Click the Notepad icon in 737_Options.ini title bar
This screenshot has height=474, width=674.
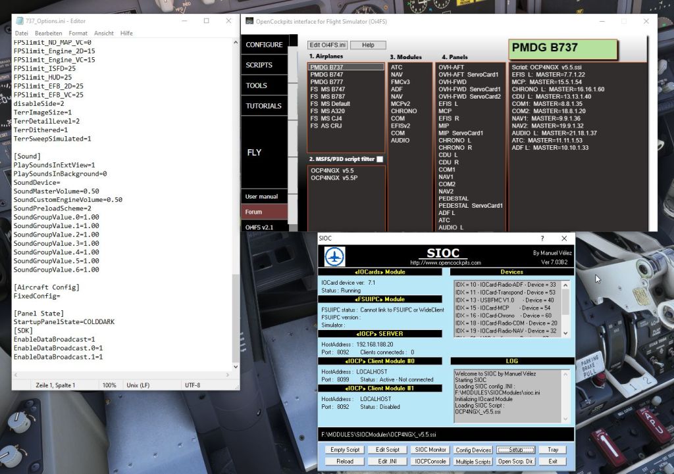(x=18, y=21)
